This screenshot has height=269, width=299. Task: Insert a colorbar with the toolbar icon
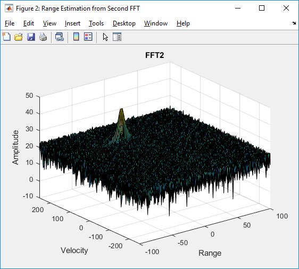[x=76, y=37]
